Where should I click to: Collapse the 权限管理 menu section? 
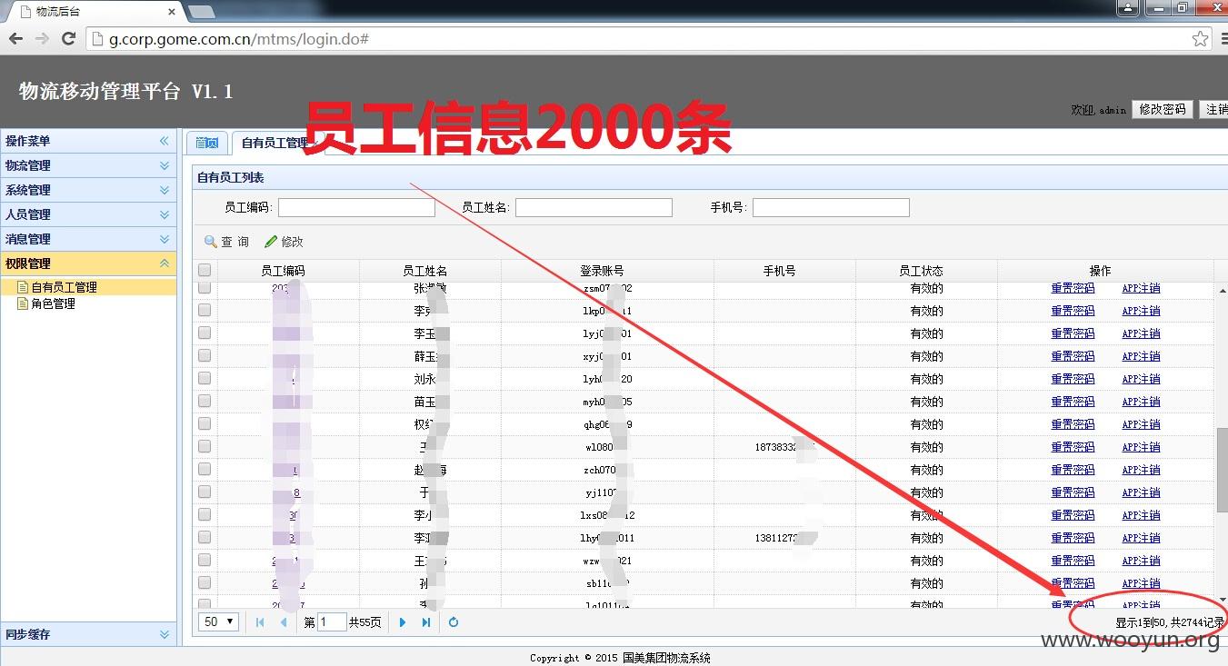88,263
